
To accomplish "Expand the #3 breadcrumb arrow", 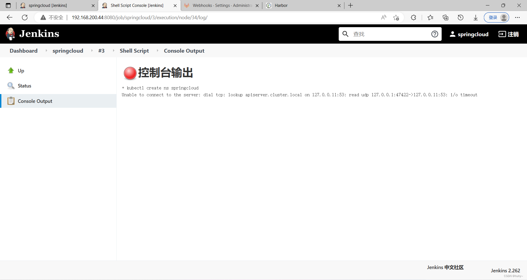I will click(113, 50).
